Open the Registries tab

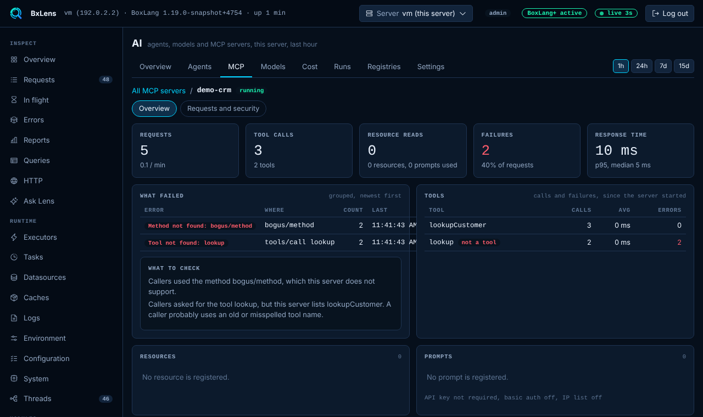click(x=384, y=66)
